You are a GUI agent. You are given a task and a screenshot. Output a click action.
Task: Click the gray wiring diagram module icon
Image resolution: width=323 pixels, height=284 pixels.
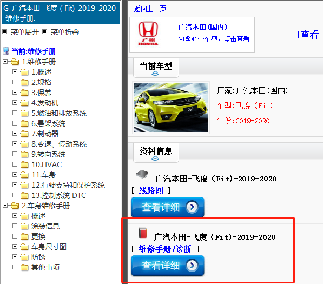[x=142, y=174]
